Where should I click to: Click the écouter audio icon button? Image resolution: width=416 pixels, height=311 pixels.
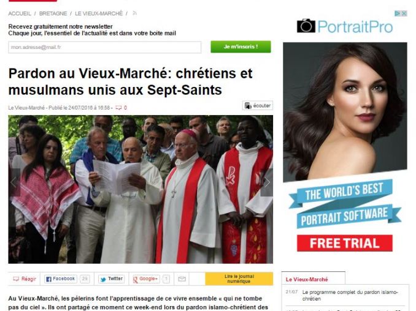click(257, 106)
